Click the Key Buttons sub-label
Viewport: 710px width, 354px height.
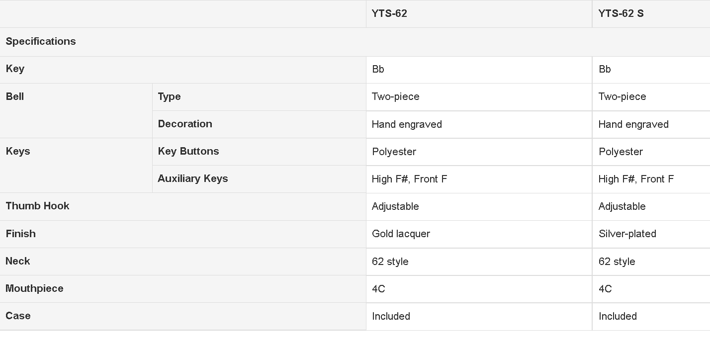click(x=188, y=151)
